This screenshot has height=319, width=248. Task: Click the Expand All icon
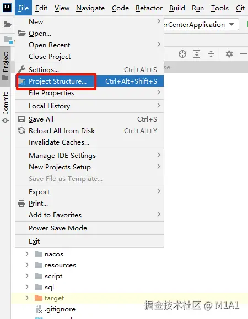click(x=196, y=54)
